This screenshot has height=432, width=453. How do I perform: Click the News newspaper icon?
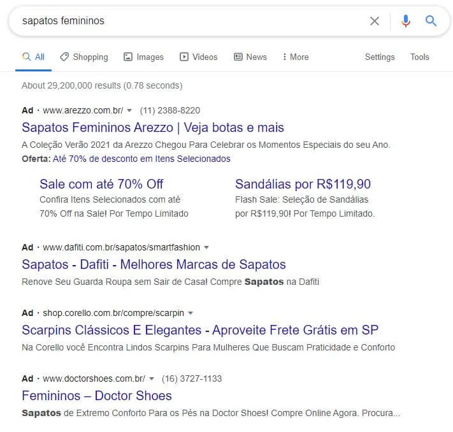tap(238, 57)
